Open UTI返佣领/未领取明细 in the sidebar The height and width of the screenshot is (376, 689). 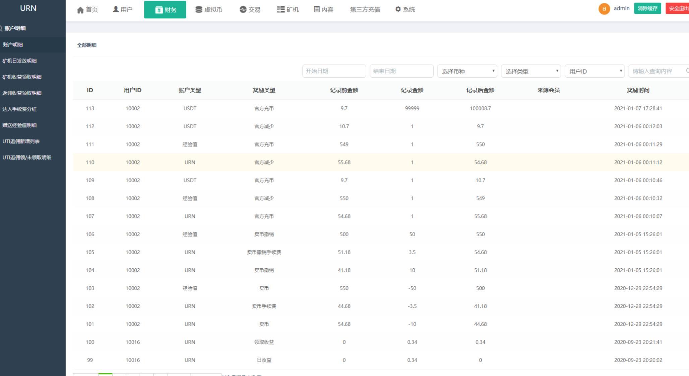pos(27,157)
